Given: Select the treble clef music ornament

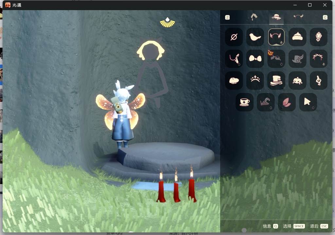Looking at the screenshot, I should tap(319, 80).
